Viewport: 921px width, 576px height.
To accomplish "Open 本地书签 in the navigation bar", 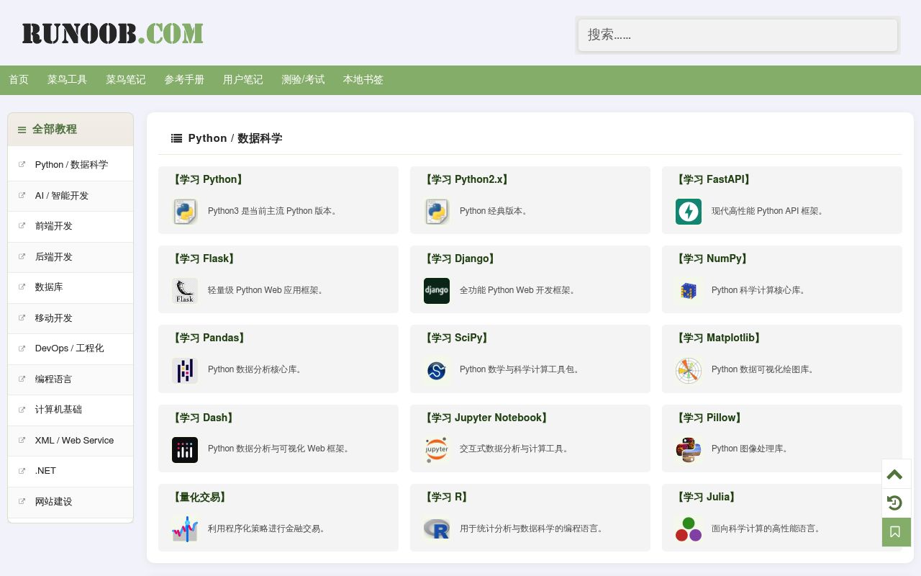I will point(363,80).
